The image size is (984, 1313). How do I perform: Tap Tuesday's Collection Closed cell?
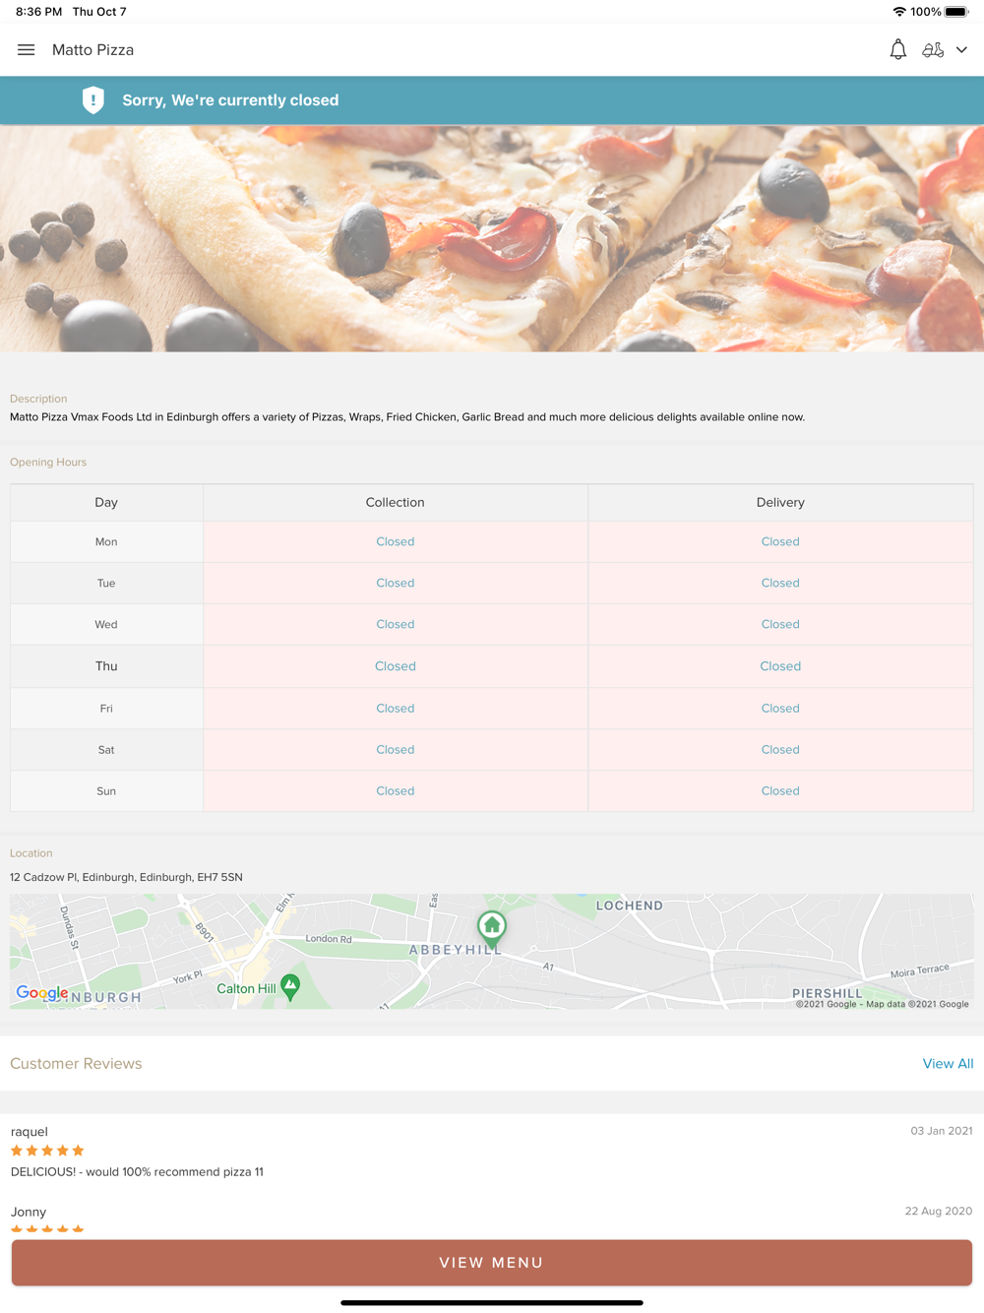coord(396,584)
